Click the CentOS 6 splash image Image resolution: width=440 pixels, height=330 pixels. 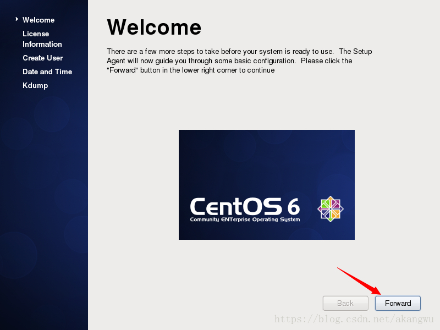coord(267,185)
